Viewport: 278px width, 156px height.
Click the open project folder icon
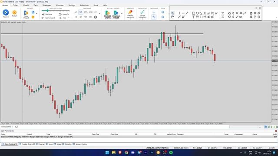[x=33, y=17]
